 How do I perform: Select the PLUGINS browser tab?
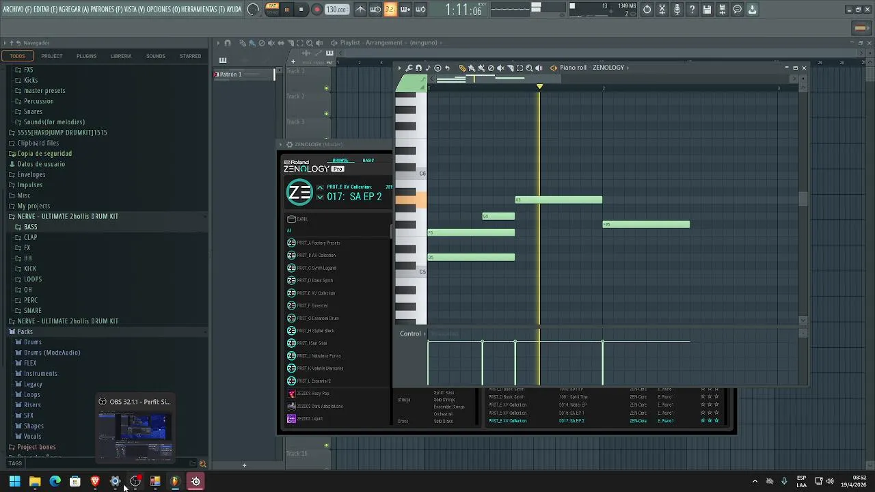tap(86, 56)
